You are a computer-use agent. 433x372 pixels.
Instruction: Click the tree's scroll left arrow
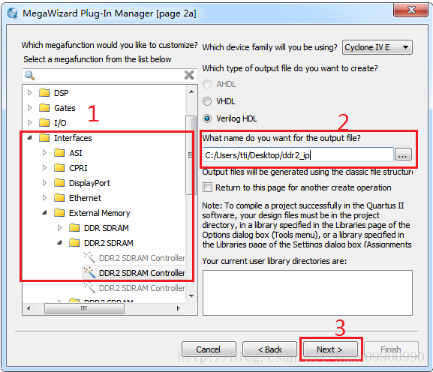point(29,308)
